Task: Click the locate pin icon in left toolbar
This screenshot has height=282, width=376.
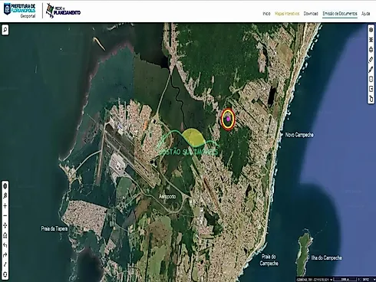Action: (x=5, y=196)
